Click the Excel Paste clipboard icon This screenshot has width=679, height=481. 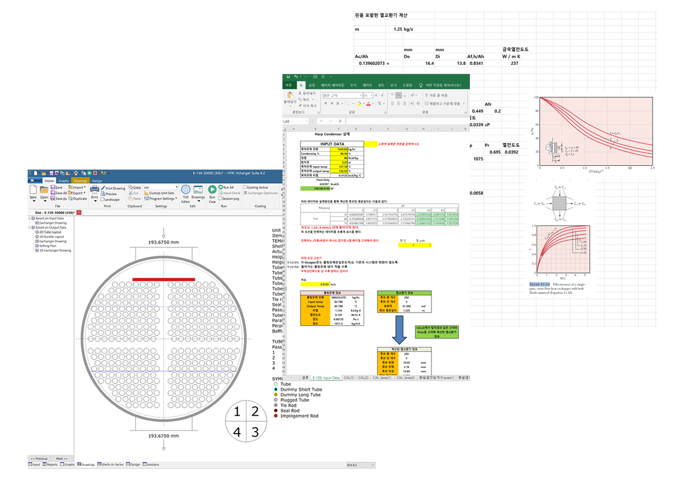(290, 96)
